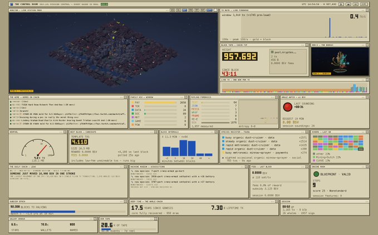378x235 pixels.
Task: Expand the Fees Last Block panel
Action: click(x=307, y=167)
